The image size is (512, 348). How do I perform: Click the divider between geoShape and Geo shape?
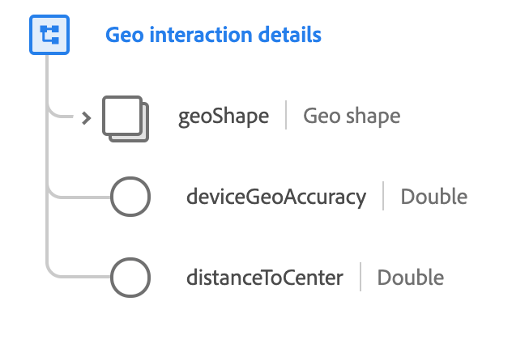[x=286, y=116]
